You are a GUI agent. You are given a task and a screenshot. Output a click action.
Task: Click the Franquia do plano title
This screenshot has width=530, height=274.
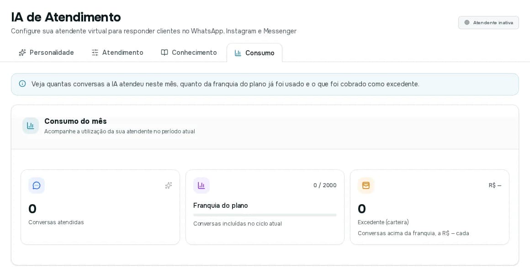[x=220, y=205]
